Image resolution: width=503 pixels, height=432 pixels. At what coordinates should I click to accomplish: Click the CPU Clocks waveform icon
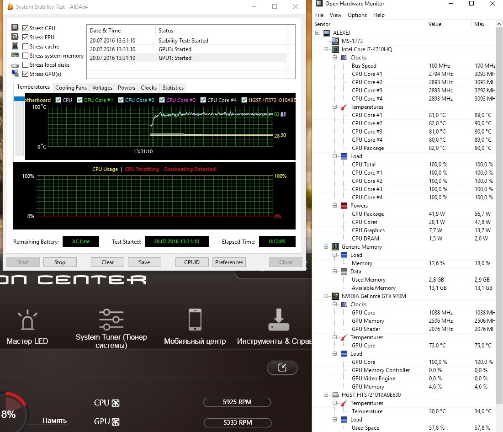pos(344,58)
